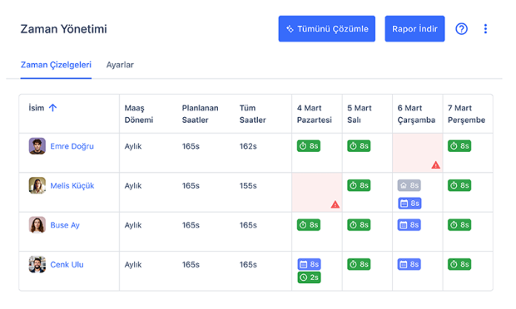This screenshot has width=516, height=309.
Task: Click Cenk Ulu's 4 Mart blue calendar badge
Action: click(x=310, y=264)
